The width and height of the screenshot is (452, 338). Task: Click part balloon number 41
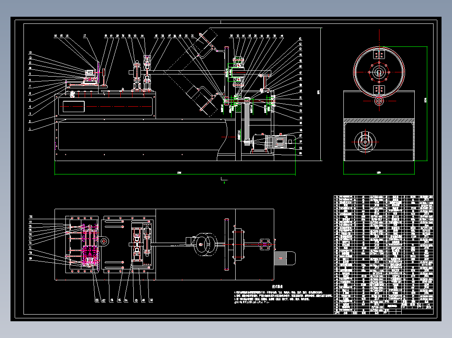click(300, 38)
